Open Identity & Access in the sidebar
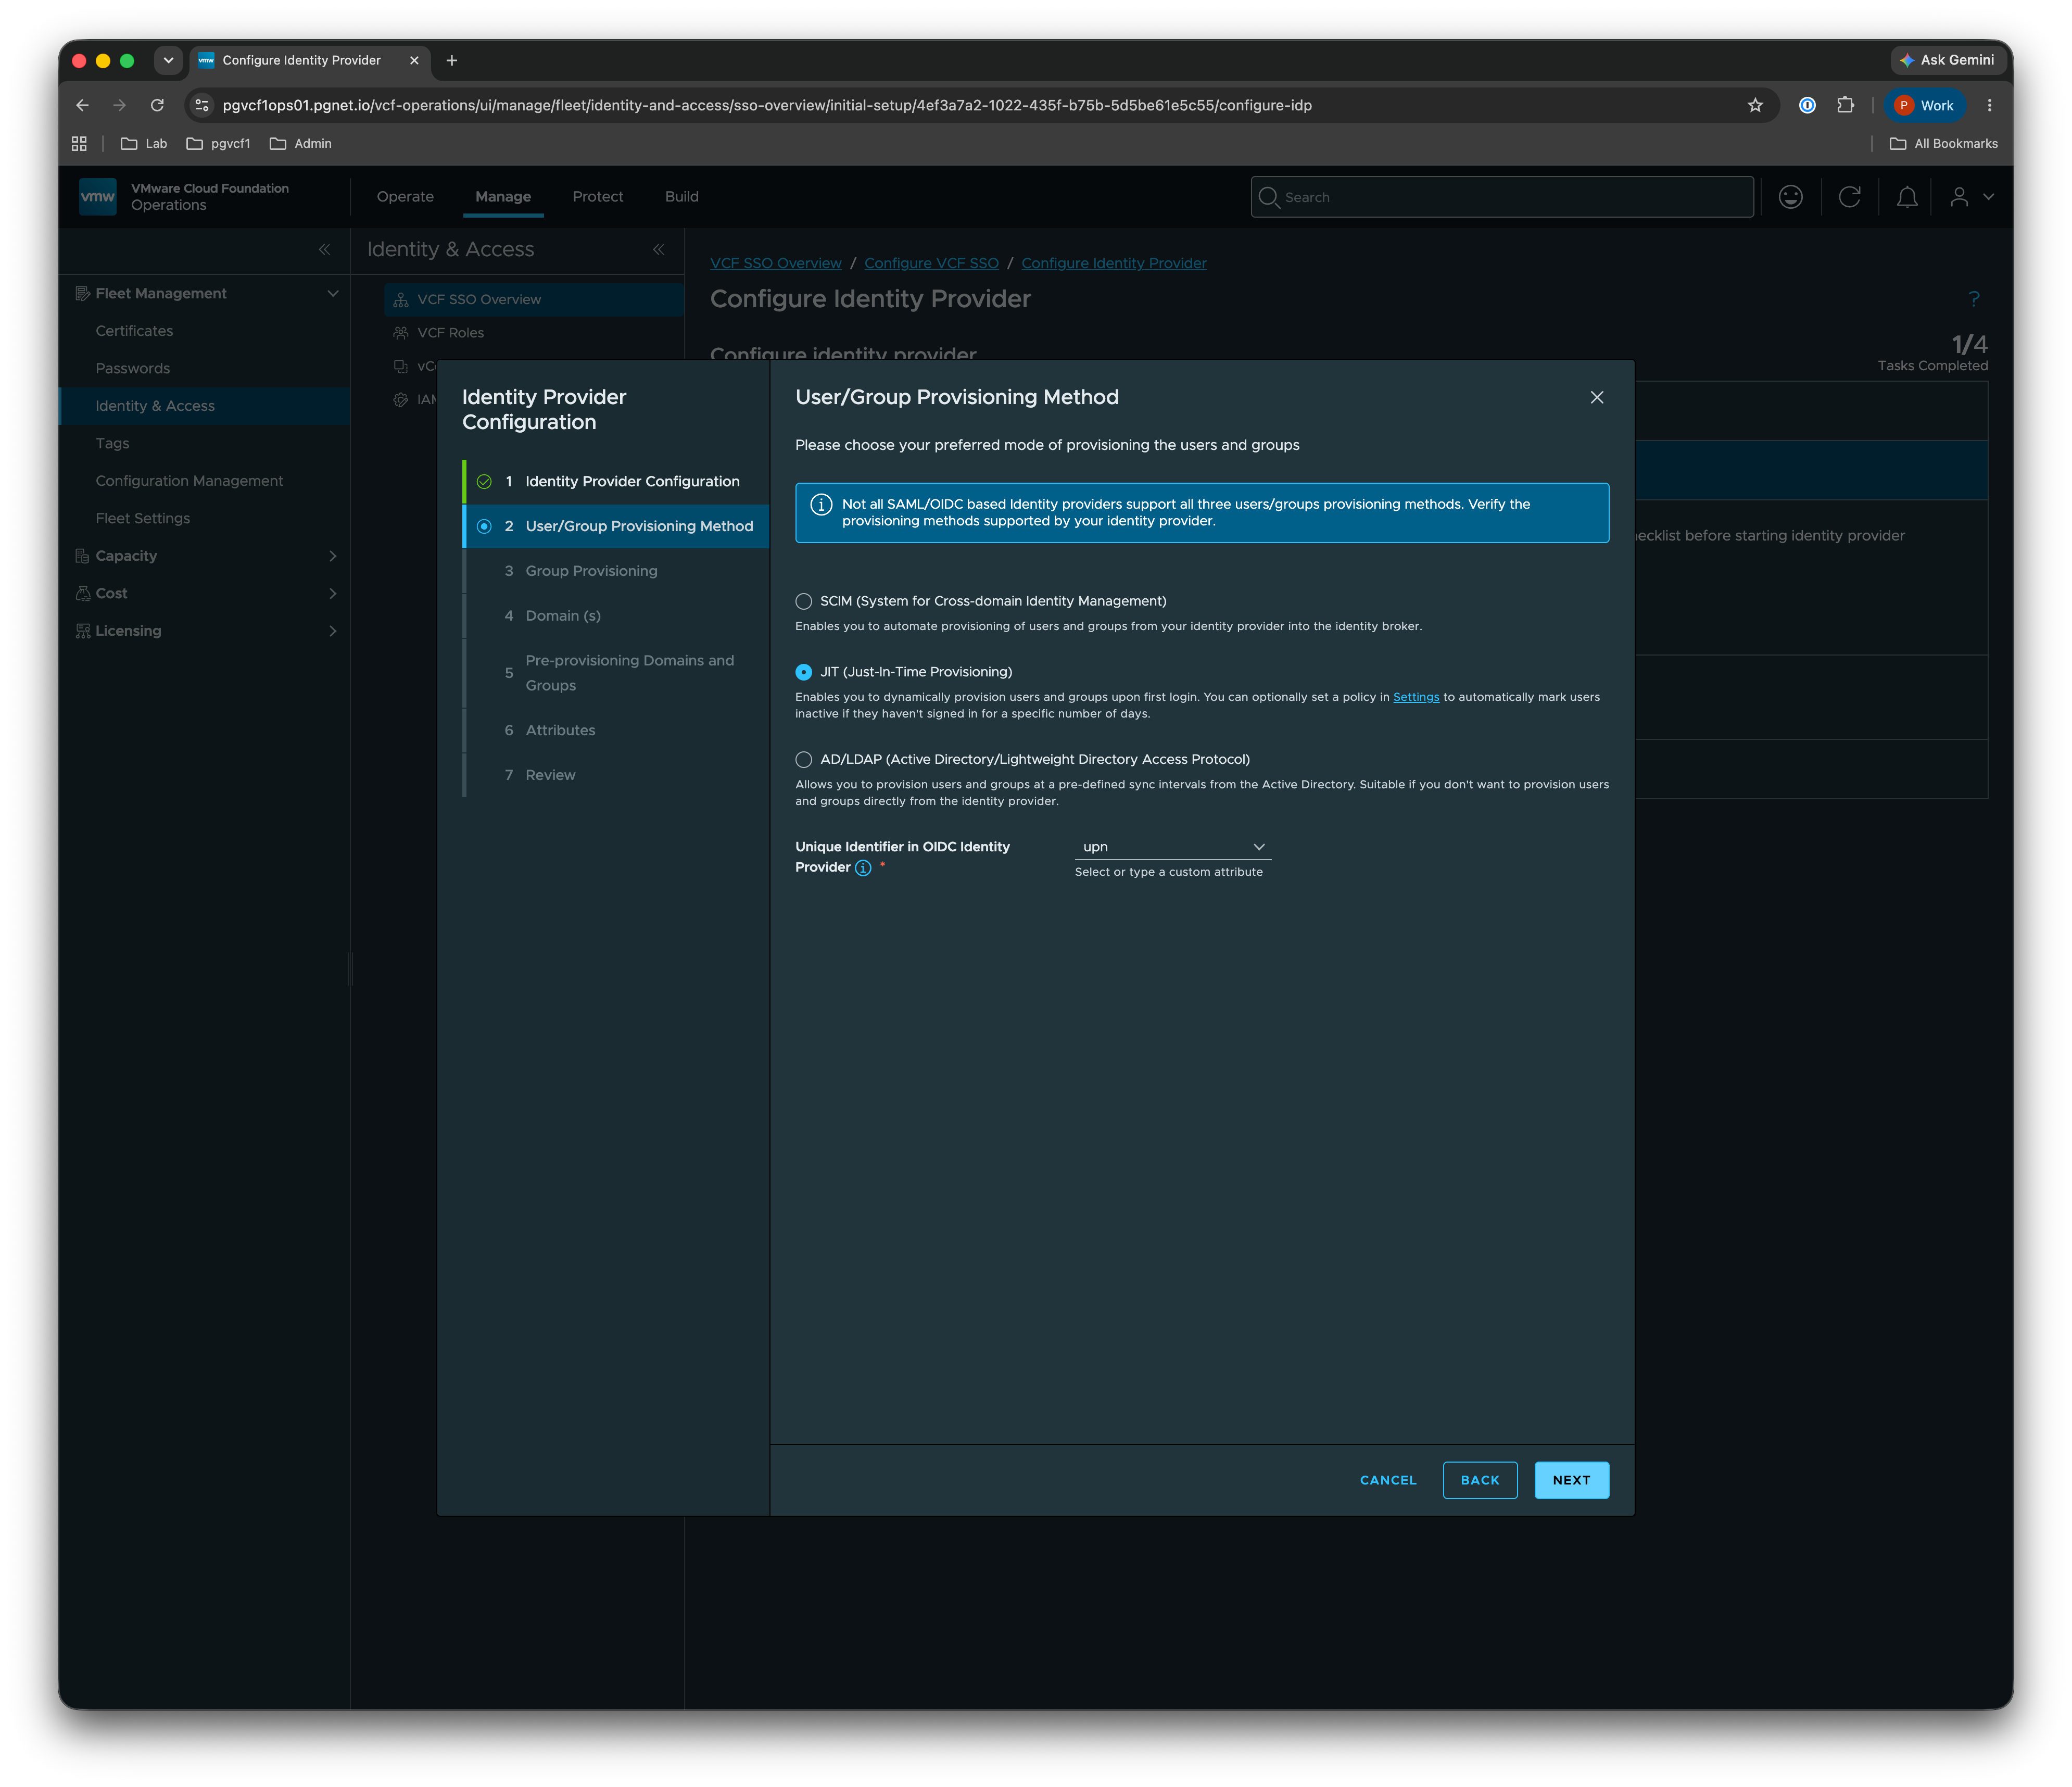Image resolution: width=2072 pixels, height=1787 pixels. [x=155, y=406]
